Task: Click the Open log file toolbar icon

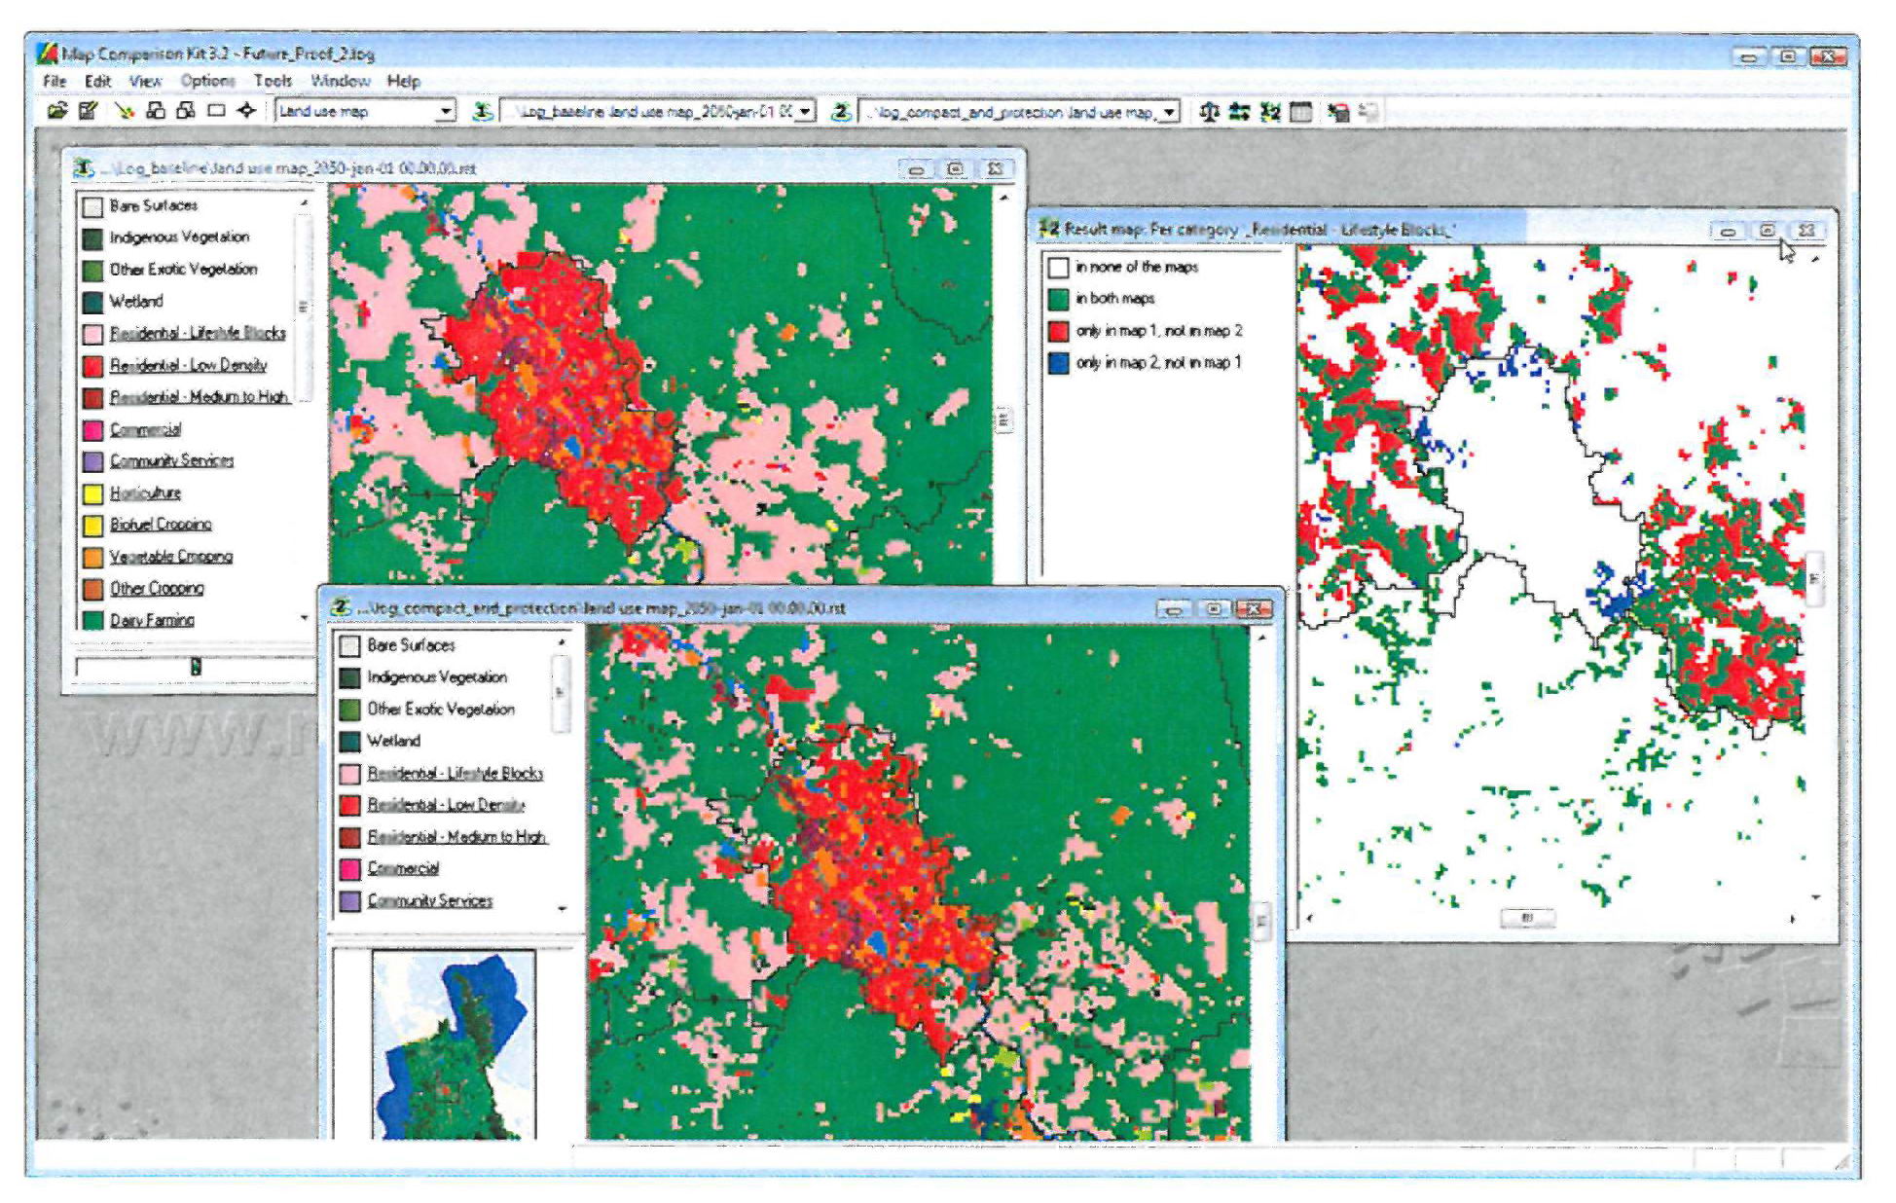Action: (x=57, y=111)
